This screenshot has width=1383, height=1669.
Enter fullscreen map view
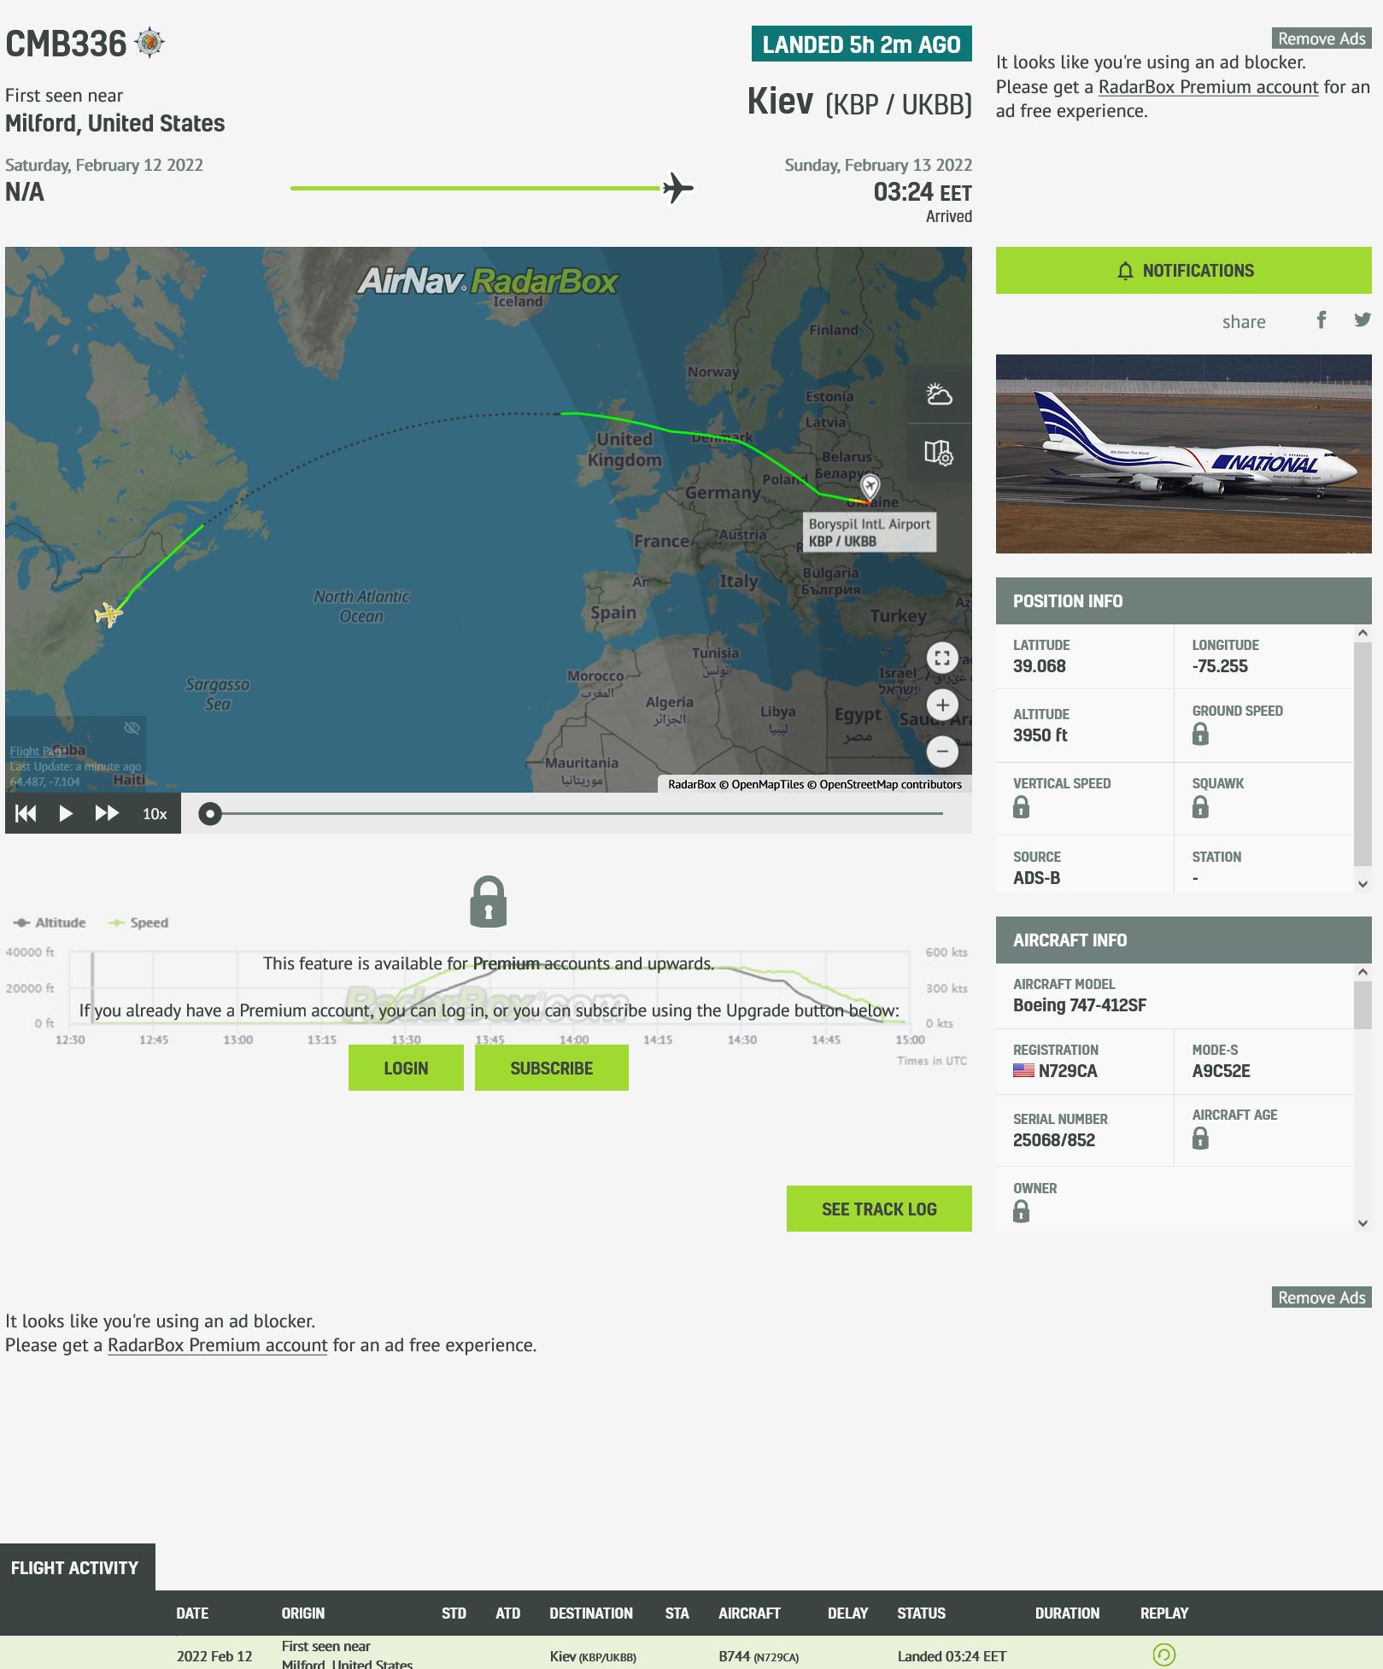point(942,658)
